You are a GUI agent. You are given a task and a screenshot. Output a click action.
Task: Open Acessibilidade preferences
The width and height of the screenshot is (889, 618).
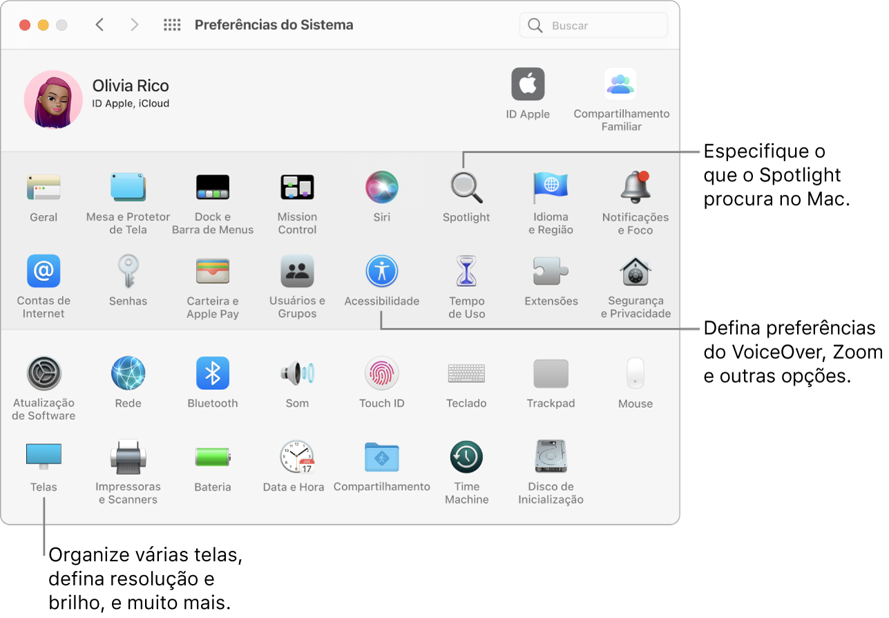click(382, 271)
